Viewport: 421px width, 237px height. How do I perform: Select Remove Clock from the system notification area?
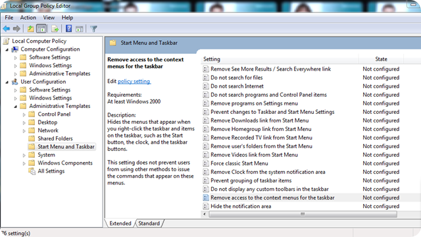[x=268, y=172]
